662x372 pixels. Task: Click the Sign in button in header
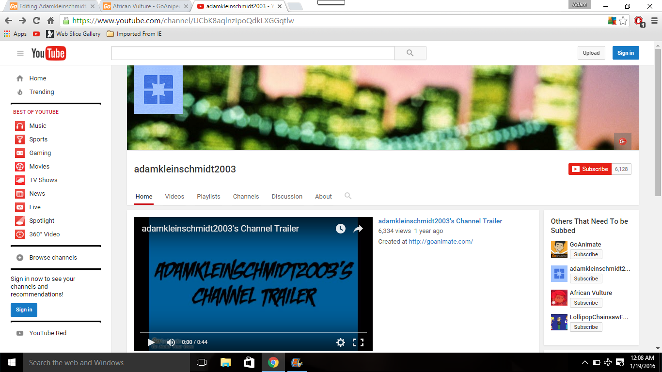click(626, 53)
